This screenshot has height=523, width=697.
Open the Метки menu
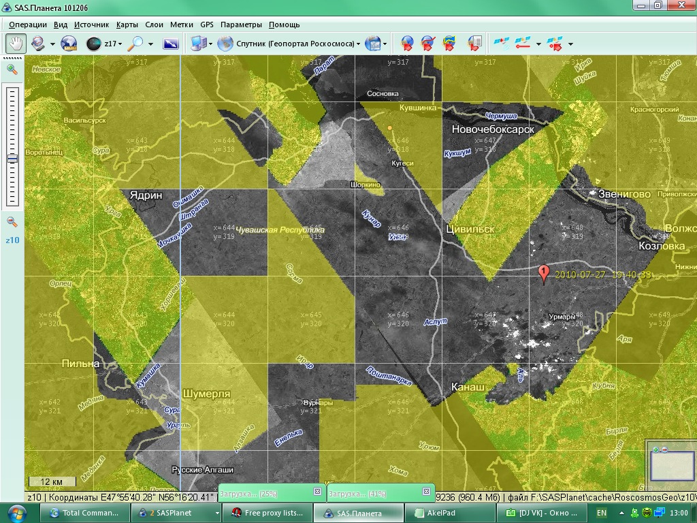coord(181,25)
